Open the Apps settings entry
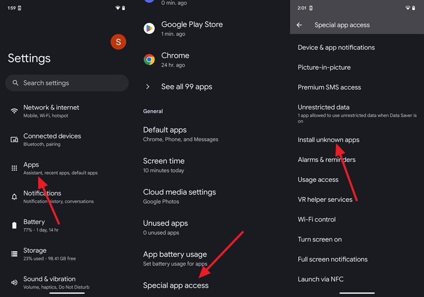The width and height of the screenshot is (424, 297). [x=67, y=168]
